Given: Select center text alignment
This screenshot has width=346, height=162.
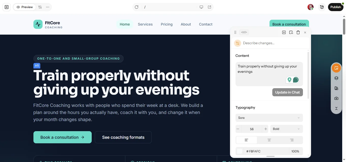Looking at the screenshot, I should tap(269, 140).
